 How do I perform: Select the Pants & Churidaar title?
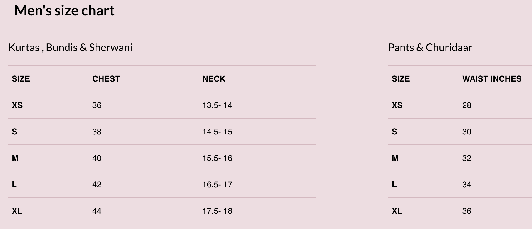pos(430,48)
